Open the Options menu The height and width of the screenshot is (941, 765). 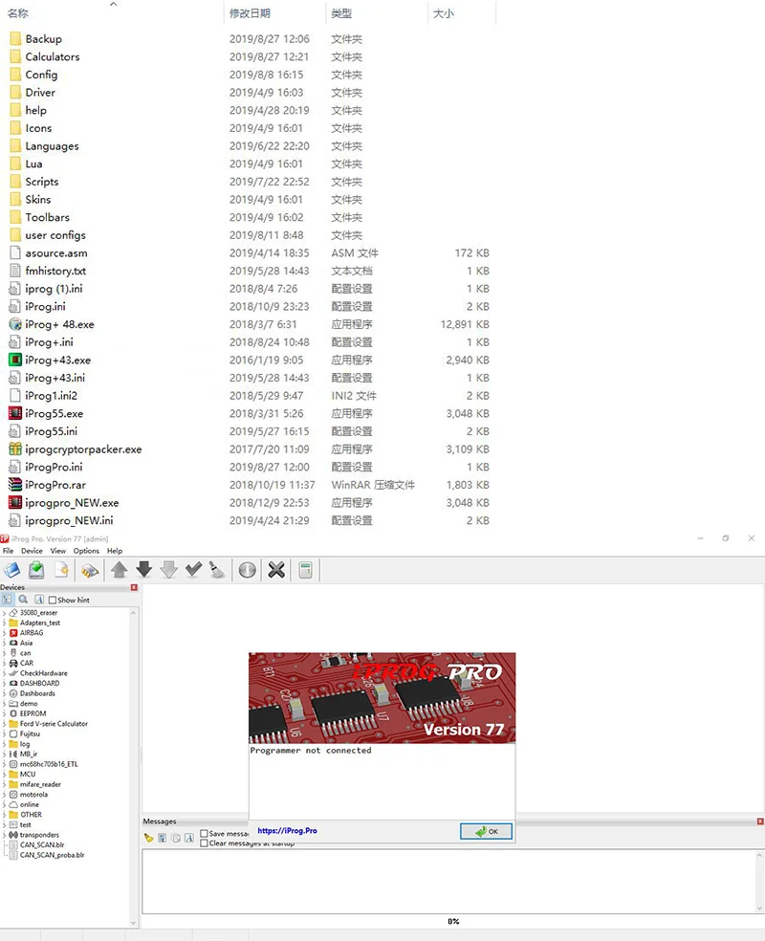tap(86, 550)
